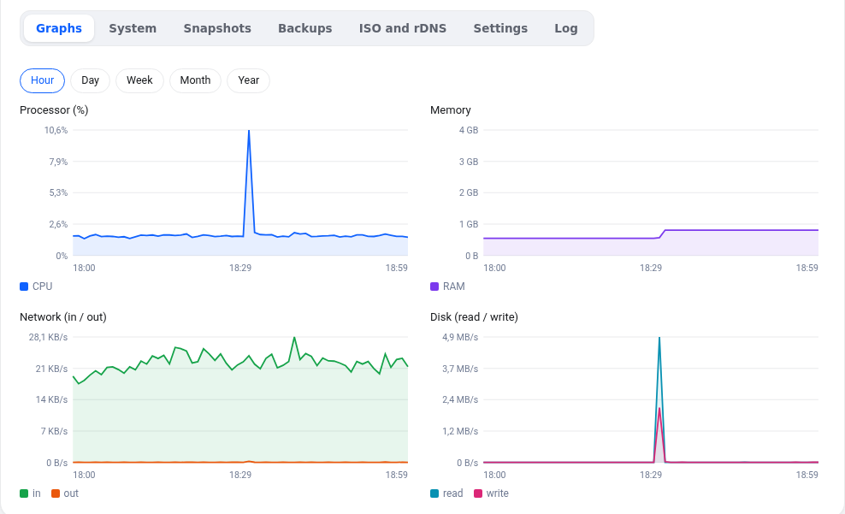
Task: Click the disk read spike peak
Action: click(659, 338)
